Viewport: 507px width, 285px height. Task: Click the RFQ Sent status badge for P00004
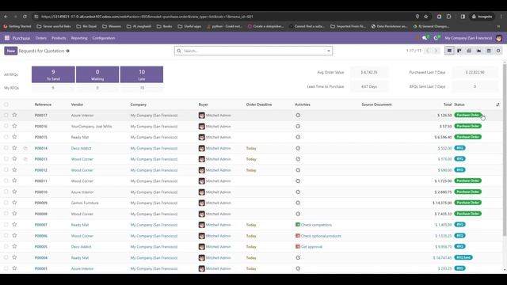click(x=463, y=257)
